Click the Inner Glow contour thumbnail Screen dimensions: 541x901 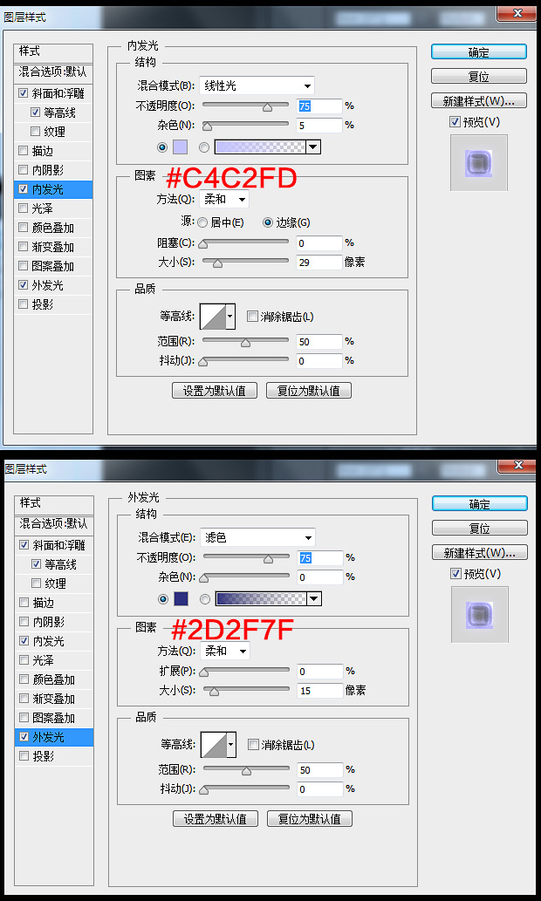tap(213, 317)
